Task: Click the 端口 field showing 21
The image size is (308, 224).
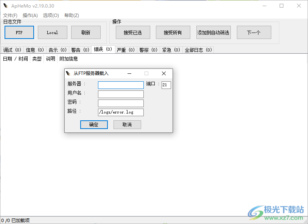Action: coord(166,85)
